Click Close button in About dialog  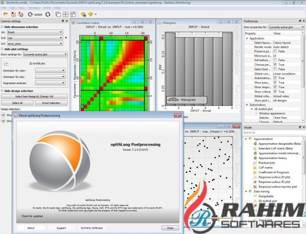coord(170,228)
